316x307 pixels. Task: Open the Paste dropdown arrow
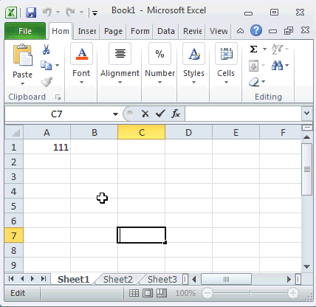tap(22, 83)
